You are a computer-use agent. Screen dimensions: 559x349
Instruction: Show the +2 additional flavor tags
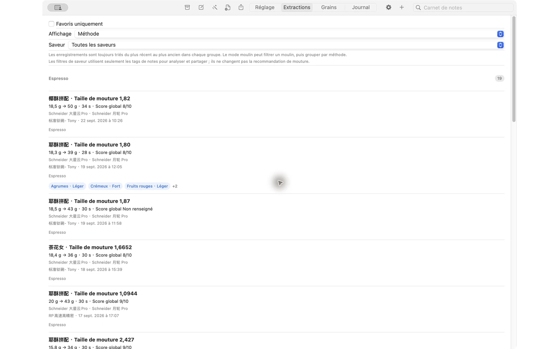(x=175, y=186)
